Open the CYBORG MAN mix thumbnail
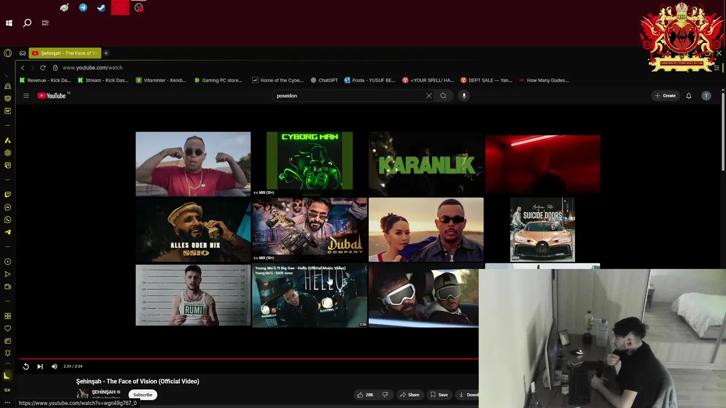This screenshot has height=408, width=726. (x=310, y=163)
